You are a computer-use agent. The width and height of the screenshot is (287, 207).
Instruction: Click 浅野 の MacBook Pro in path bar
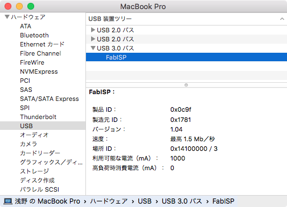[47, 201]
